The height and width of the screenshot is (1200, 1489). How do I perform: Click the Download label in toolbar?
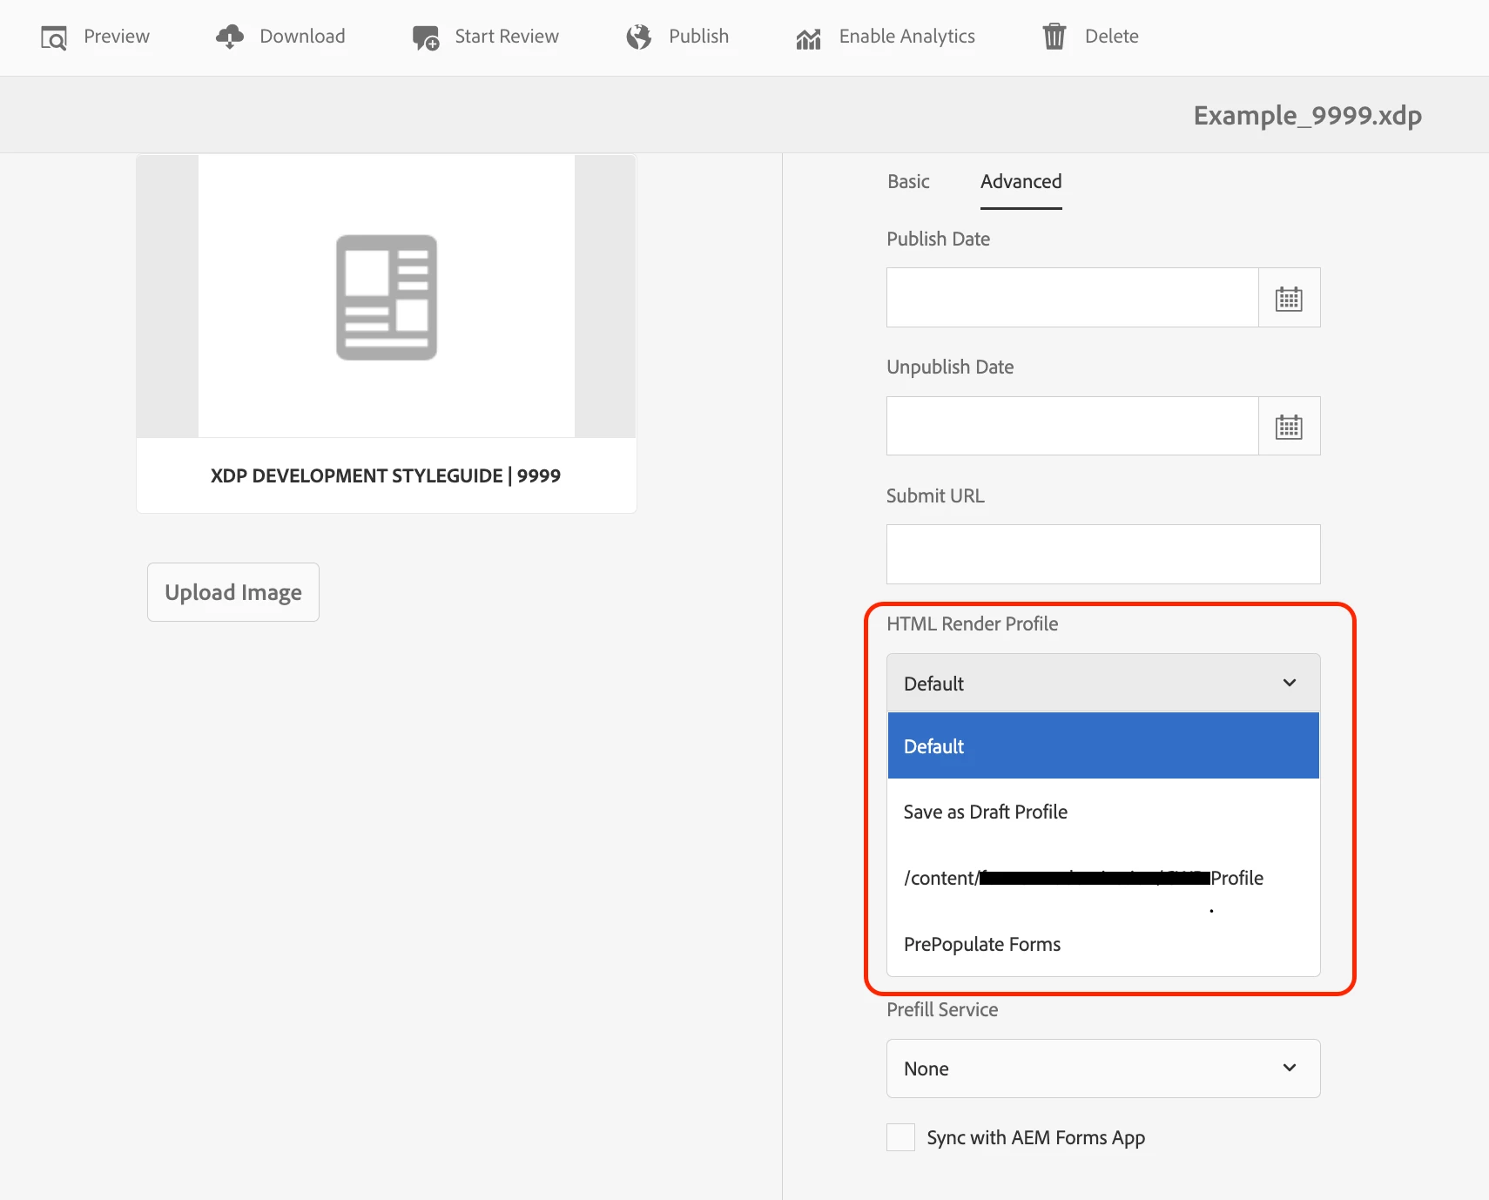(x=302, y=37)
